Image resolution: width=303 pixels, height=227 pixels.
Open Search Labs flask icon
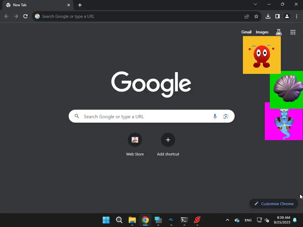click(279, 32)
